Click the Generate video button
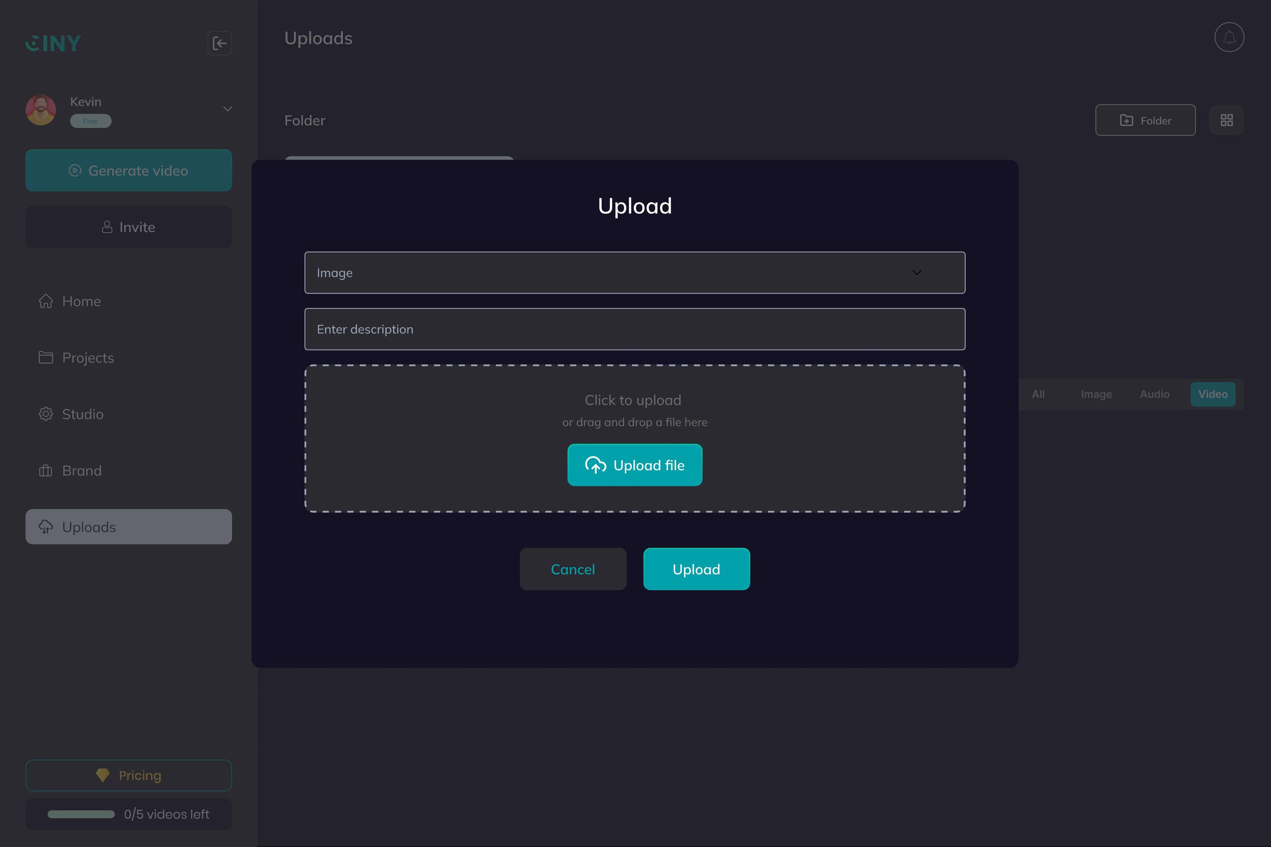This screenshot has width=1271, height=847. (x=129, y=170)
